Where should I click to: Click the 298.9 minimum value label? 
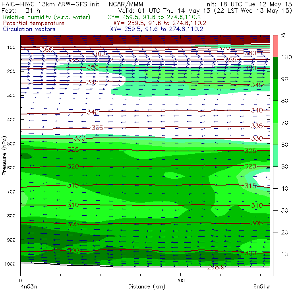coord(216,267)
